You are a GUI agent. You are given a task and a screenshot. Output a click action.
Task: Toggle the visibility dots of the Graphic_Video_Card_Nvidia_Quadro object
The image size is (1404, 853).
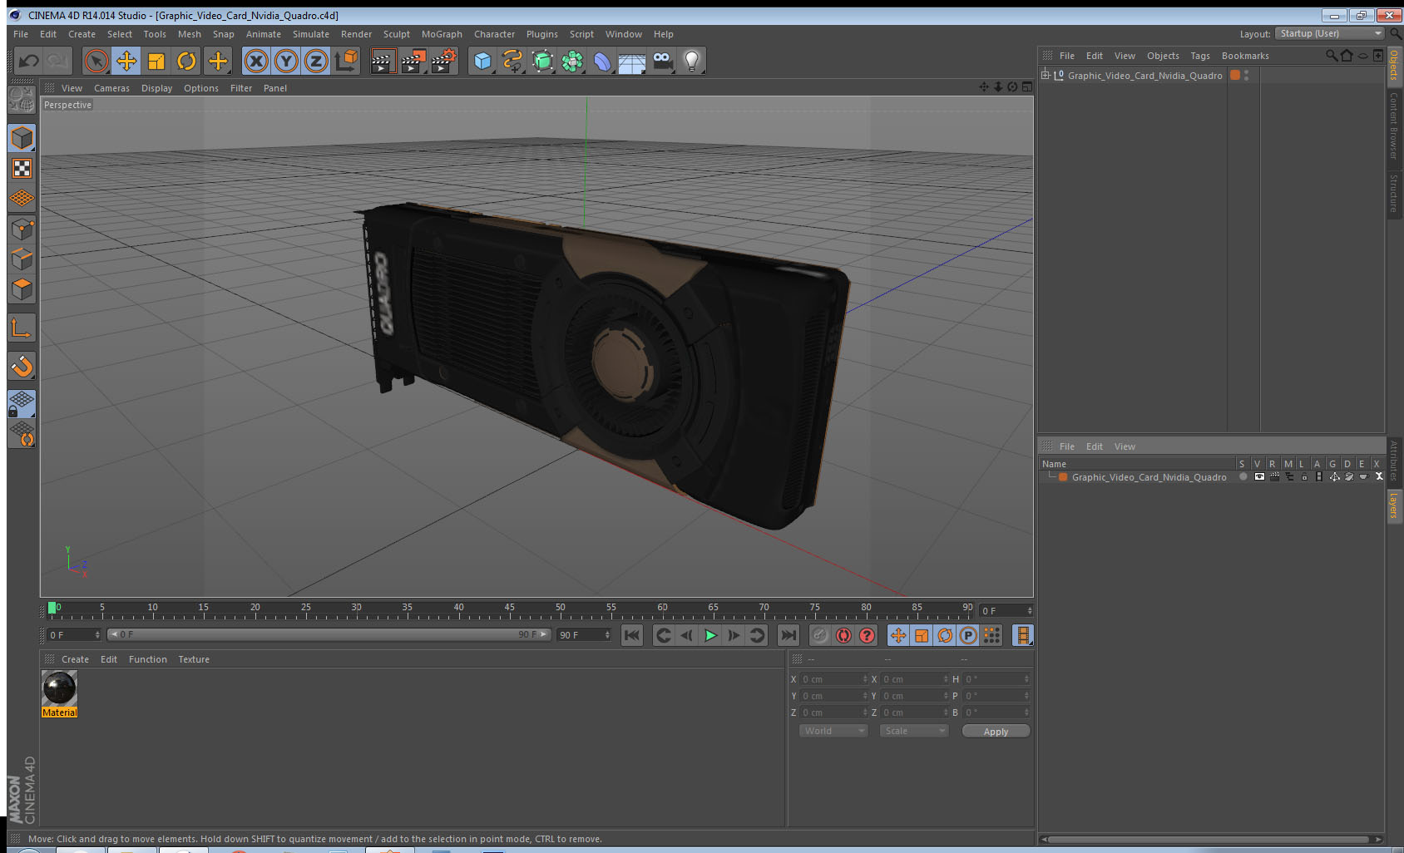(1246, 75)
